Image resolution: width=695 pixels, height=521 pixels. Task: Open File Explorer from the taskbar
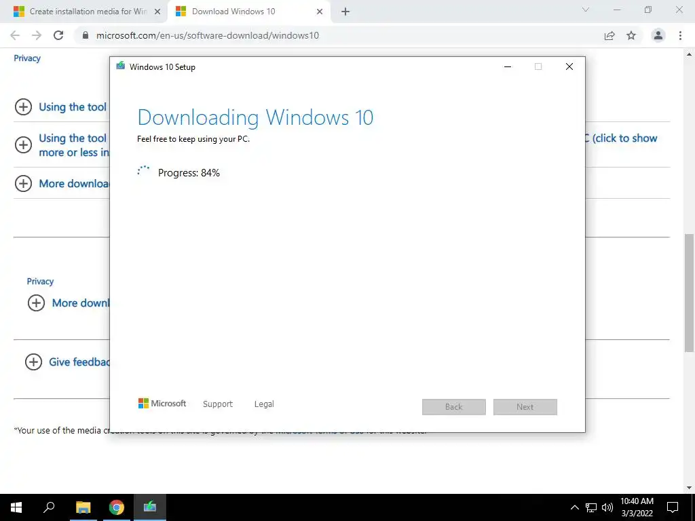tap(83, 507)
